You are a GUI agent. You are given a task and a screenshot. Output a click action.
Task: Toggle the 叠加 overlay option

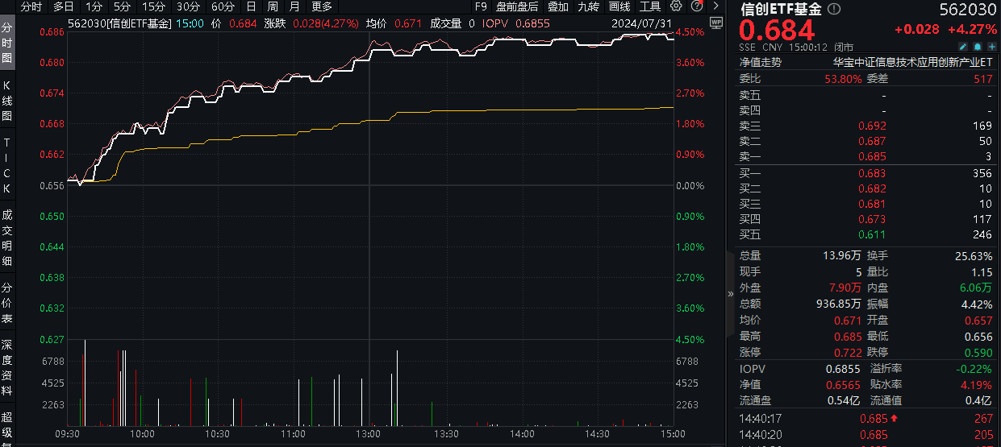(557, 6)
